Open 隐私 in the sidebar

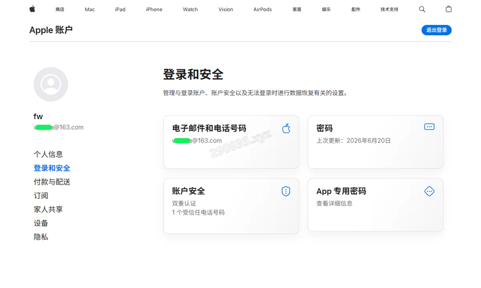pyautogui.click(x=41, y=237)
